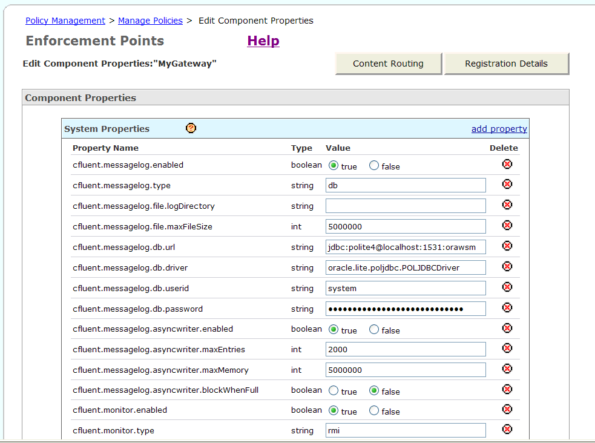Delete the cfluent.monitor.enabled property
The width and height of the screenshot is (595, 443).
[x=507, y=409]
